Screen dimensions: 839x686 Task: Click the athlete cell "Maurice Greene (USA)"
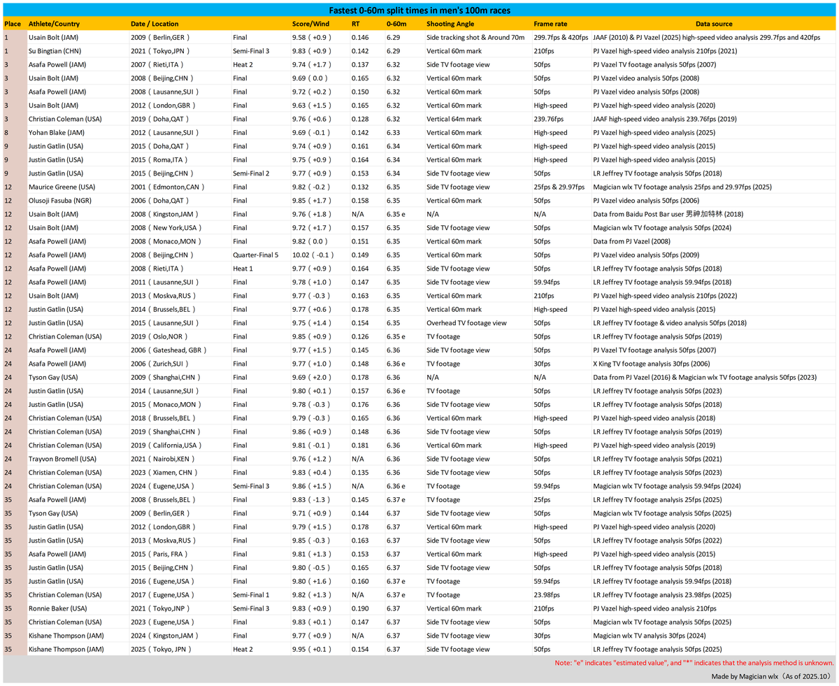(62, 187)
